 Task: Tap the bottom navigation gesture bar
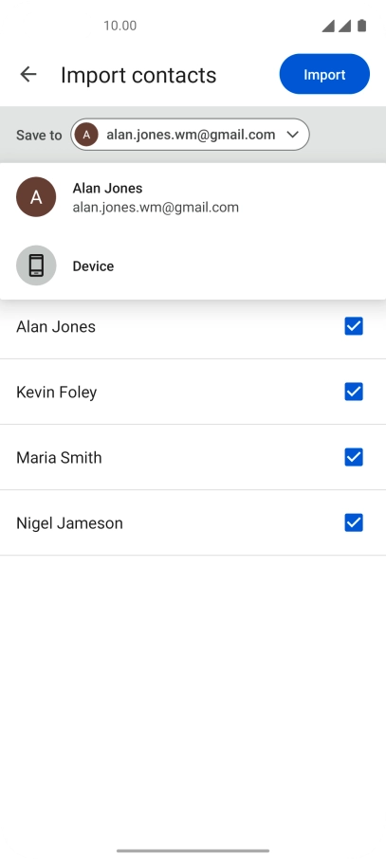193,850
